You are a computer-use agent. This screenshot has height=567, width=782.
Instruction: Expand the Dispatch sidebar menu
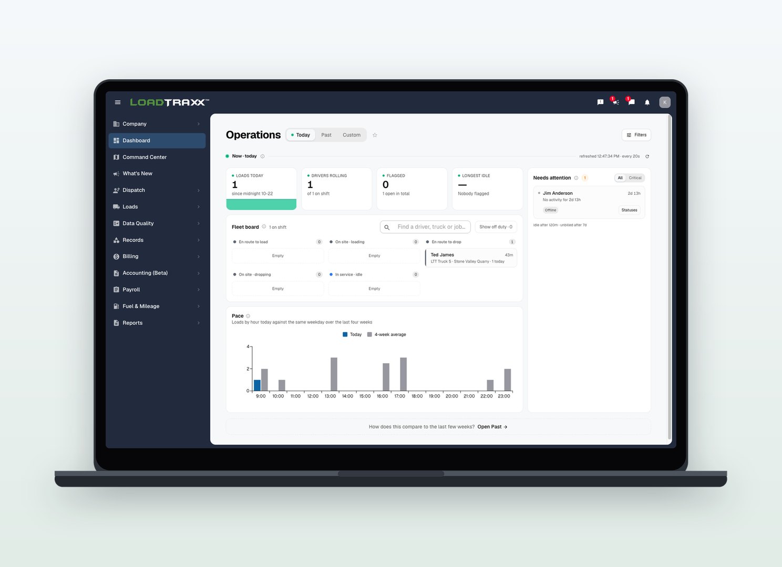pyautogui.click(x=157, y=190)
